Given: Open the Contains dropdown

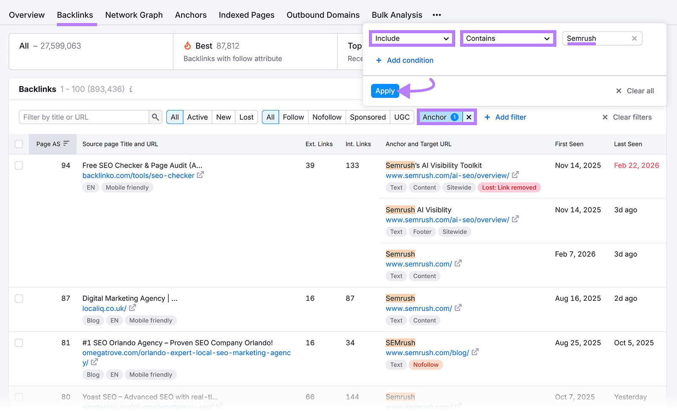Looking at the screenshot, I should pyautogui.click(x=508, y=38).
